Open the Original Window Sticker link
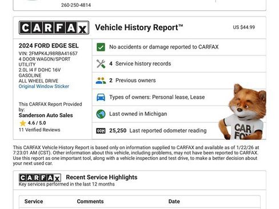279x209 pixels. (44, 86)
